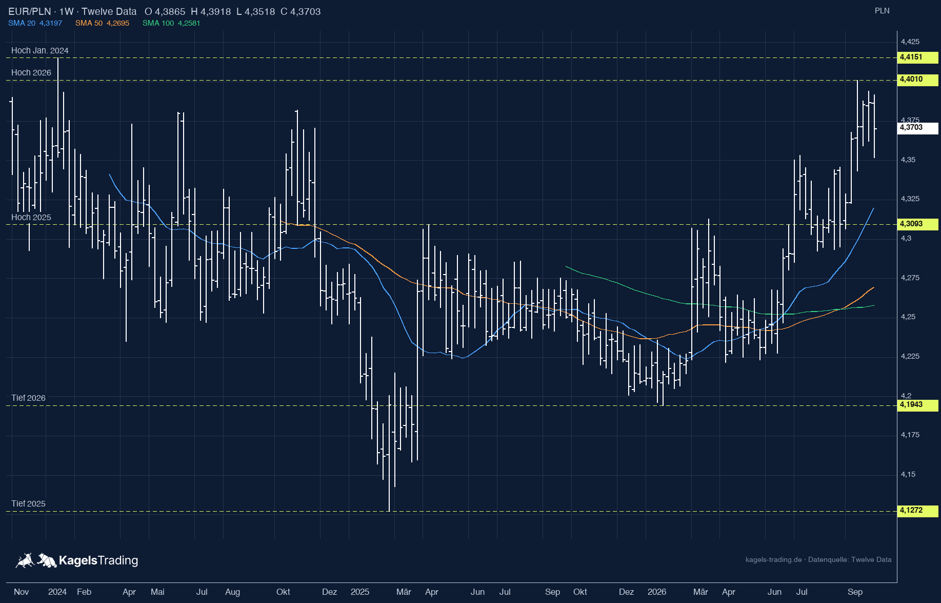Click the 4,1943 price level label
941x603 pixels.
(917, 404)
